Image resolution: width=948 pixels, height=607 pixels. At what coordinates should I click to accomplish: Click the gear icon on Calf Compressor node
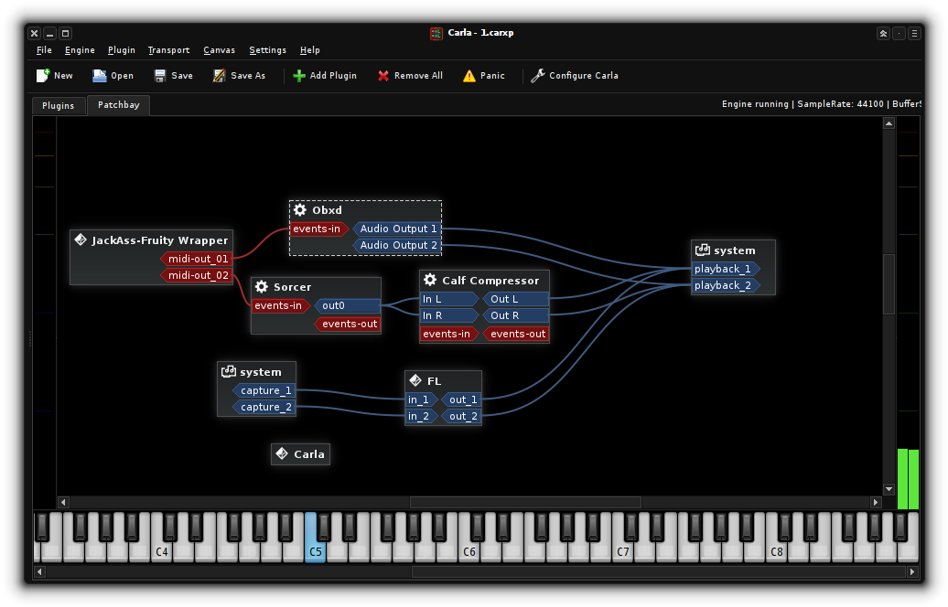click(x=429, y=281)
